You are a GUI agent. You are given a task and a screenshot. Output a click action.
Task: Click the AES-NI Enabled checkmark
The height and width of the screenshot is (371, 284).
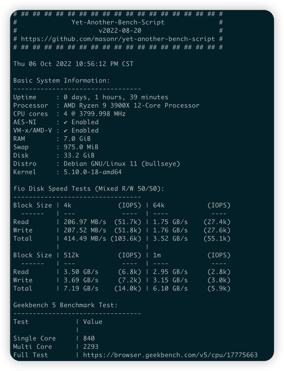click(x=65, y=122)
